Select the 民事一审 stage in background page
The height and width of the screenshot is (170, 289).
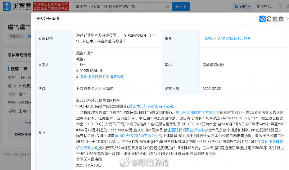pos(19,69)
